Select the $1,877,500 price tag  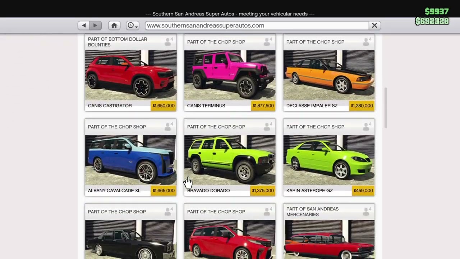[x=263, y=106]
